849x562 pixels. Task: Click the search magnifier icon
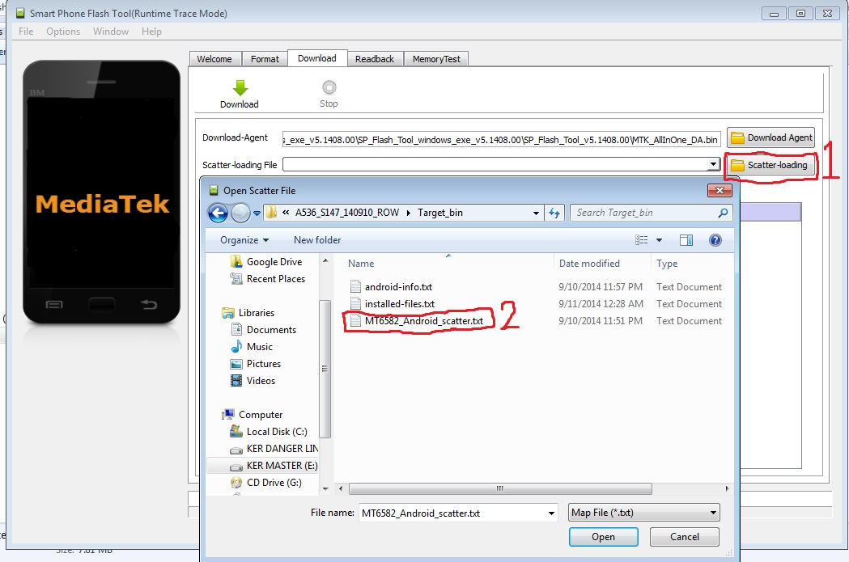(x=723, y=213)
